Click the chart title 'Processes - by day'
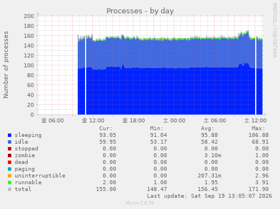This screenshot has height=209, width=280. [140, 11]
